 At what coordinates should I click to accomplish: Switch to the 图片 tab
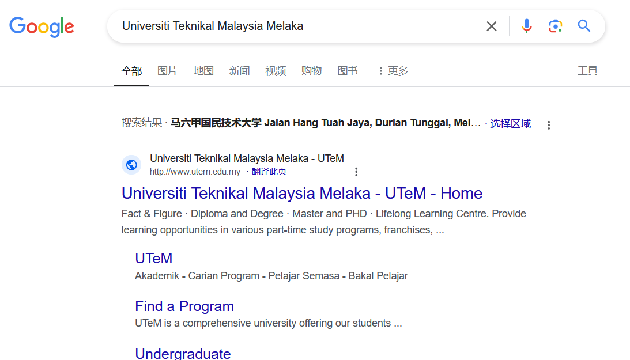pyautogui.click(x=168, y=71)
